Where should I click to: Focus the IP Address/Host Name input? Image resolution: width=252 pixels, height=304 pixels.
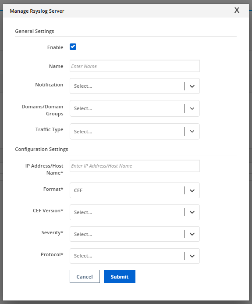click(135, 166)
